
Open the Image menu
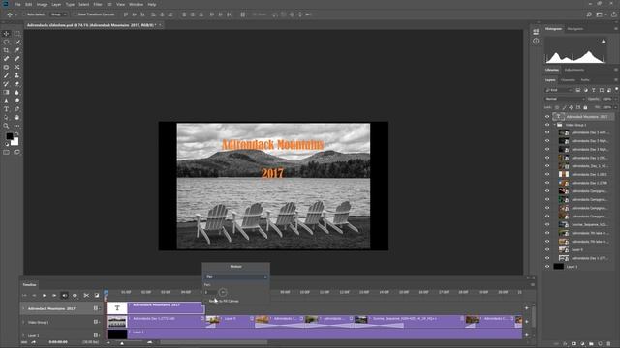[x=42, y=4]
